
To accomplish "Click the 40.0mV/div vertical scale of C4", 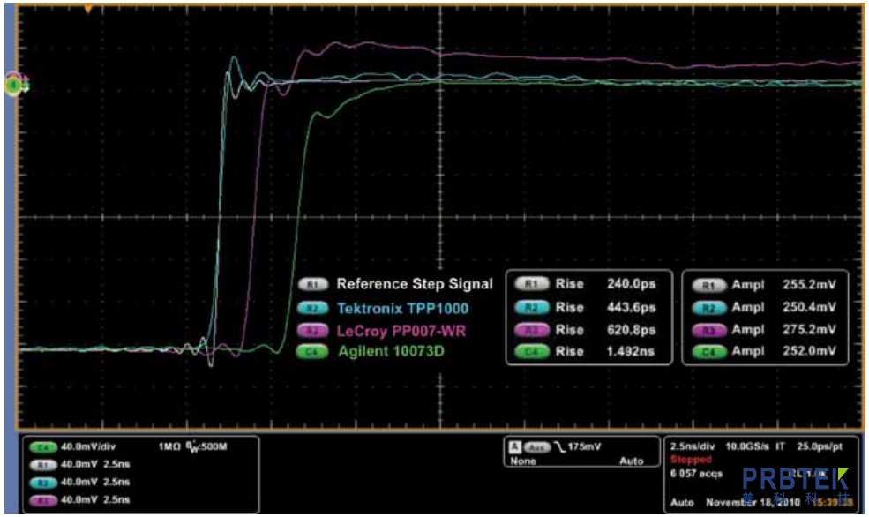I will [x=88, y=447].
